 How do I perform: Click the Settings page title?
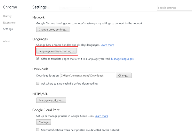[x=39, y=7]
